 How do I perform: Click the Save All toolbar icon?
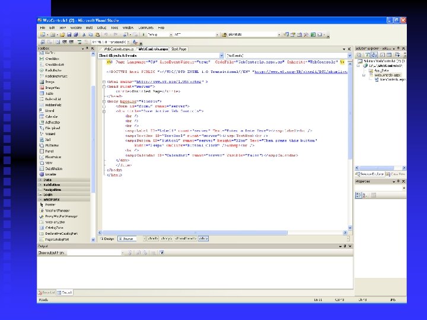click(x=76, y=34)
